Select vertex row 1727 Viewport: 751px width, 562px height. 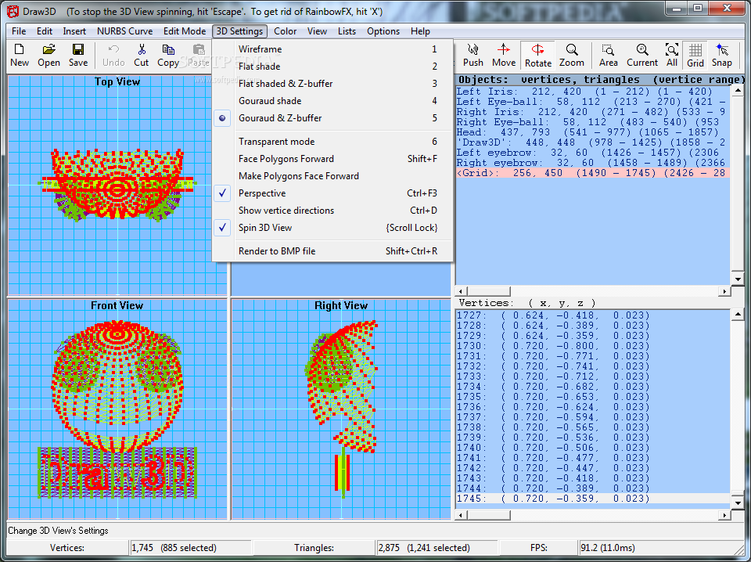(x=593, y=315)
